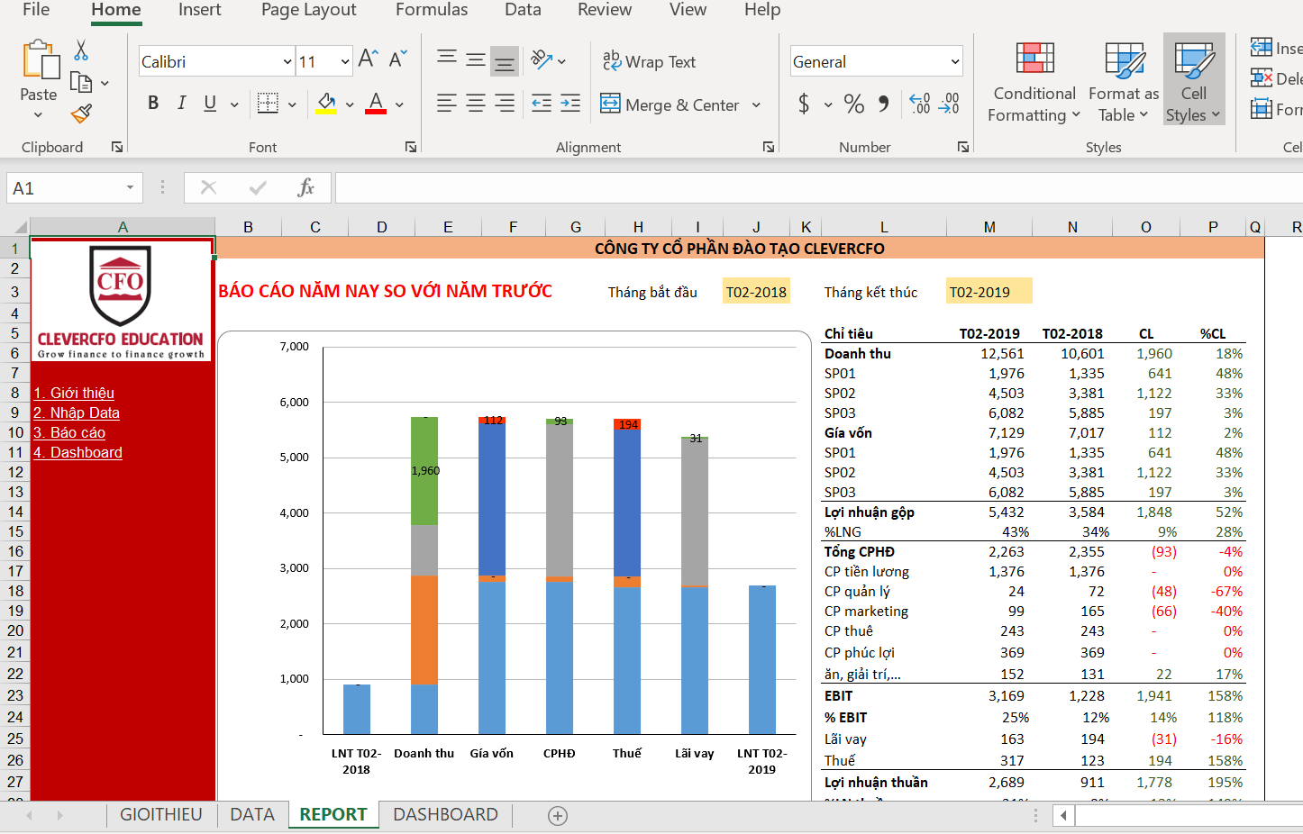Image resolution: width=1303 pixels, height=834 pixels.
Task: Apply the yellow Fill Color swatch
Action: click(326, 104)
